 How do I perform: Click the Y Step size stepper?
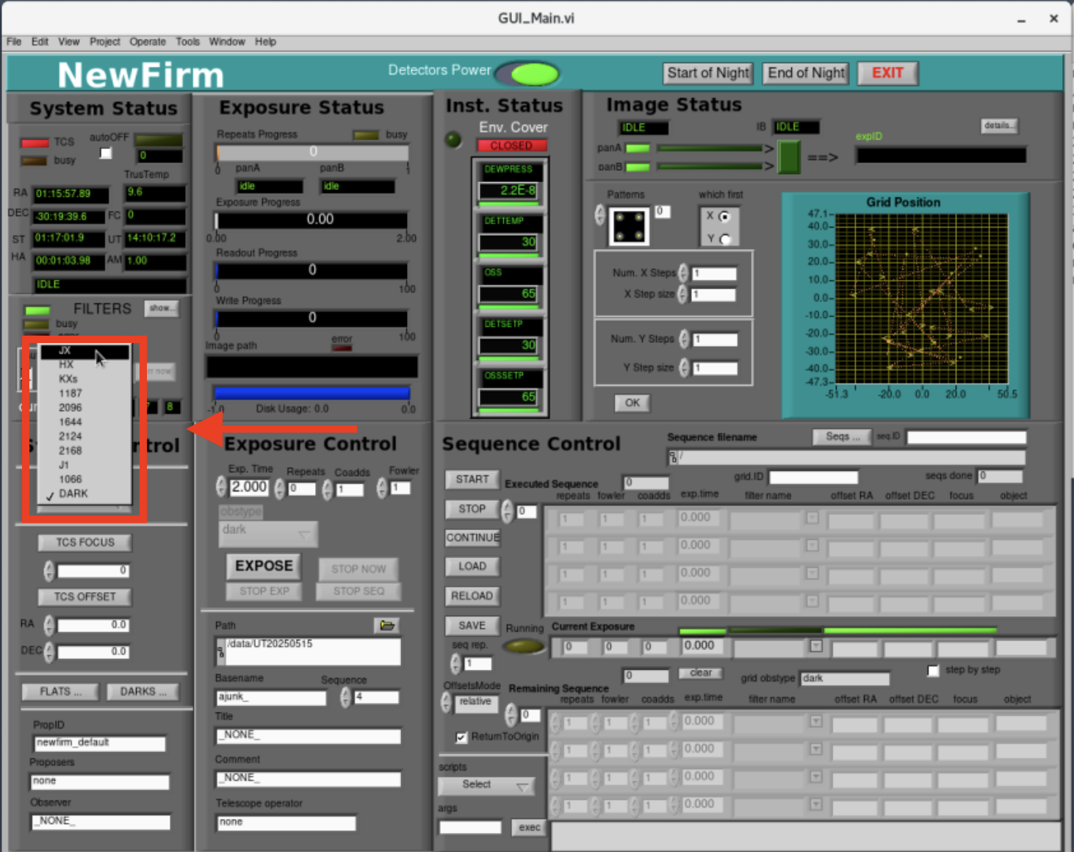point(684,367)
